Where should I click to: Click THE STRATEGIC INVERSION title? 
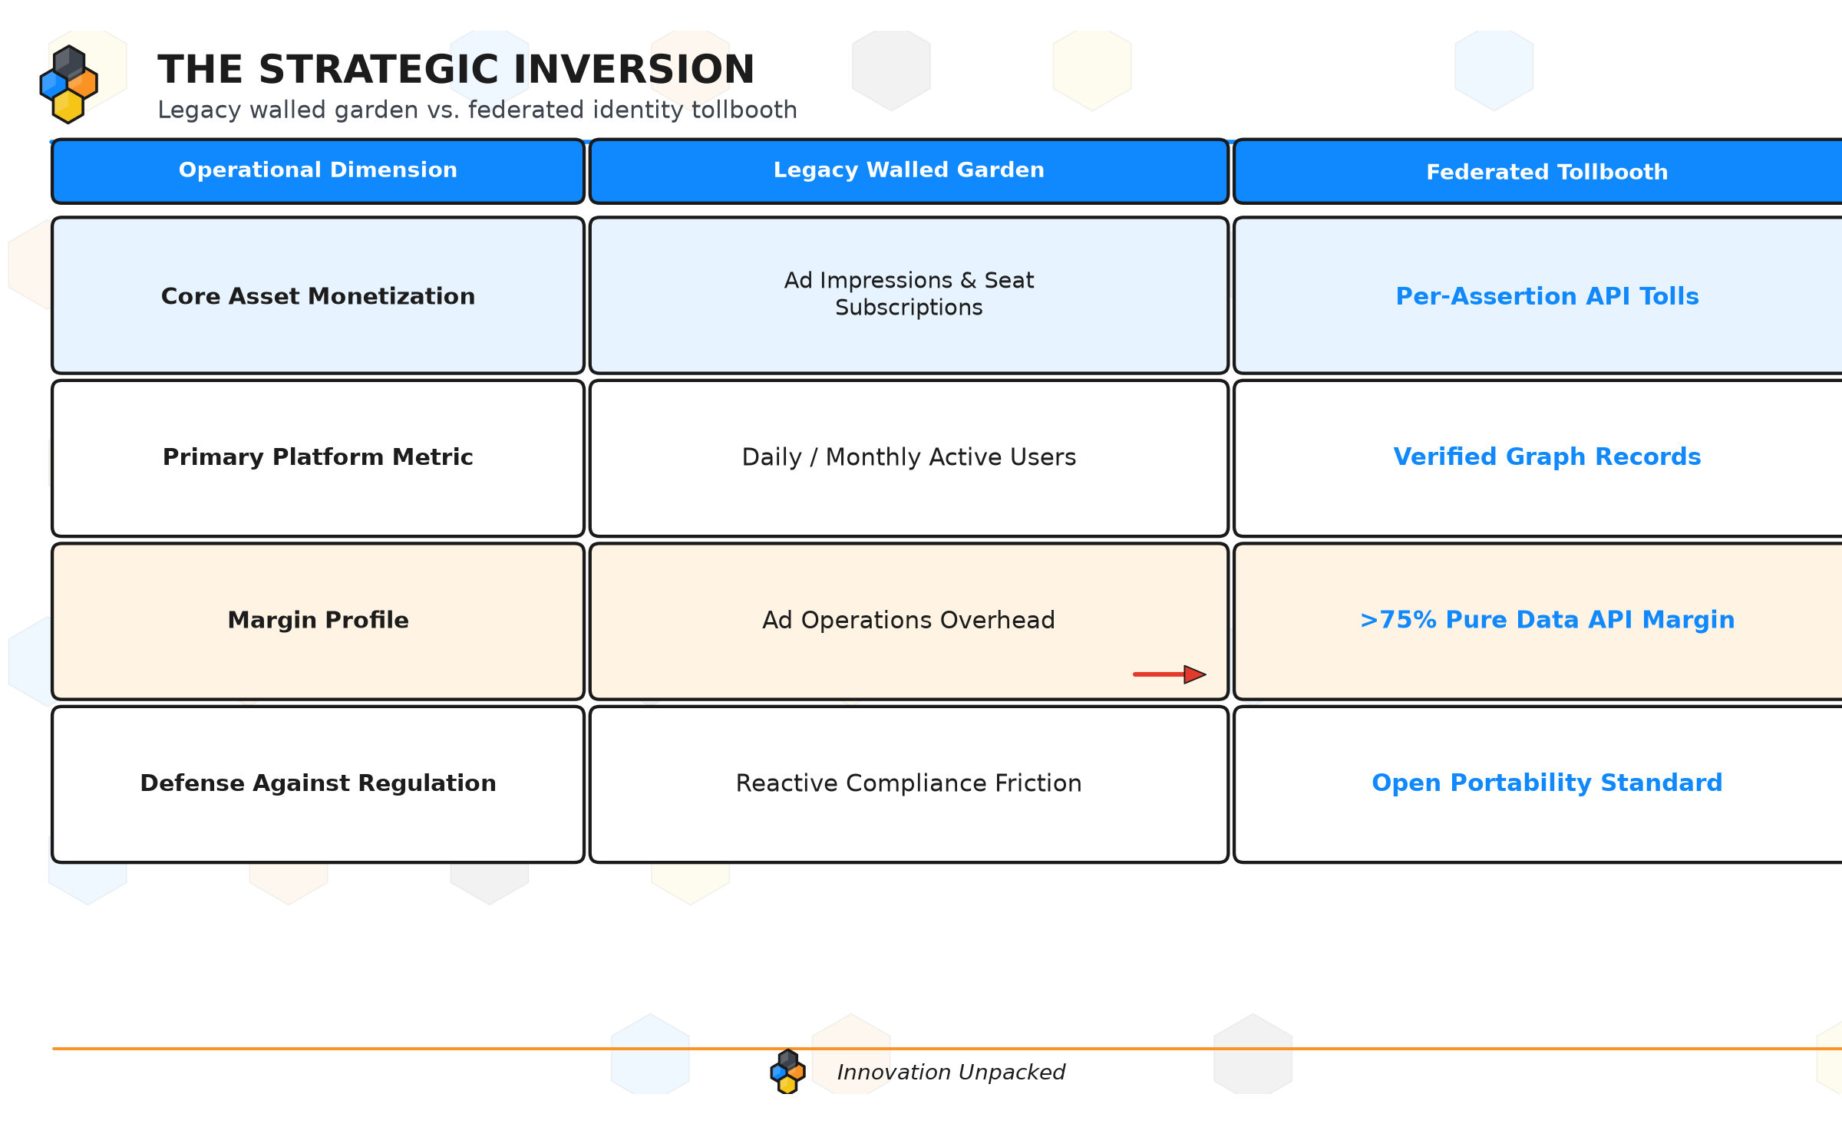click(456, 69)
